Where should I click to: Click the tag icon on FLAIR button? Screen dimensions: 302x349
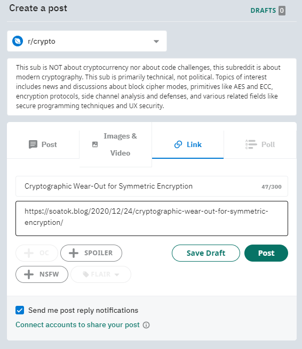tap(86, 274)
